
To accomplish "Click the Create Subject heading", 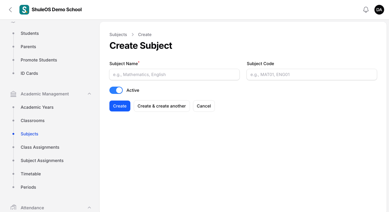I will point(141,45).
